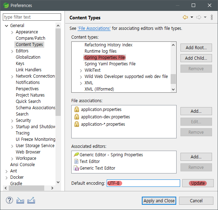Click the back navigation arrow icon
The height and width of the screenshot is (210, 218).
coord(185,18)
